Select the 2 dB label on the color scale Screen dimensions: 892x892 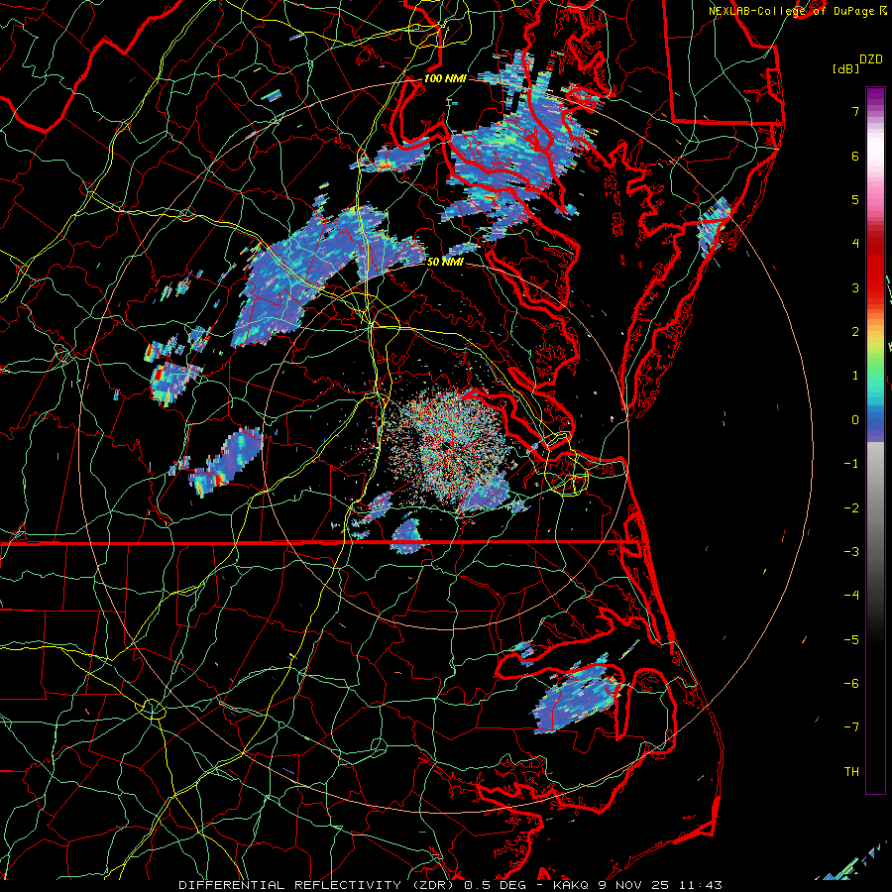(x=855, y=332)
